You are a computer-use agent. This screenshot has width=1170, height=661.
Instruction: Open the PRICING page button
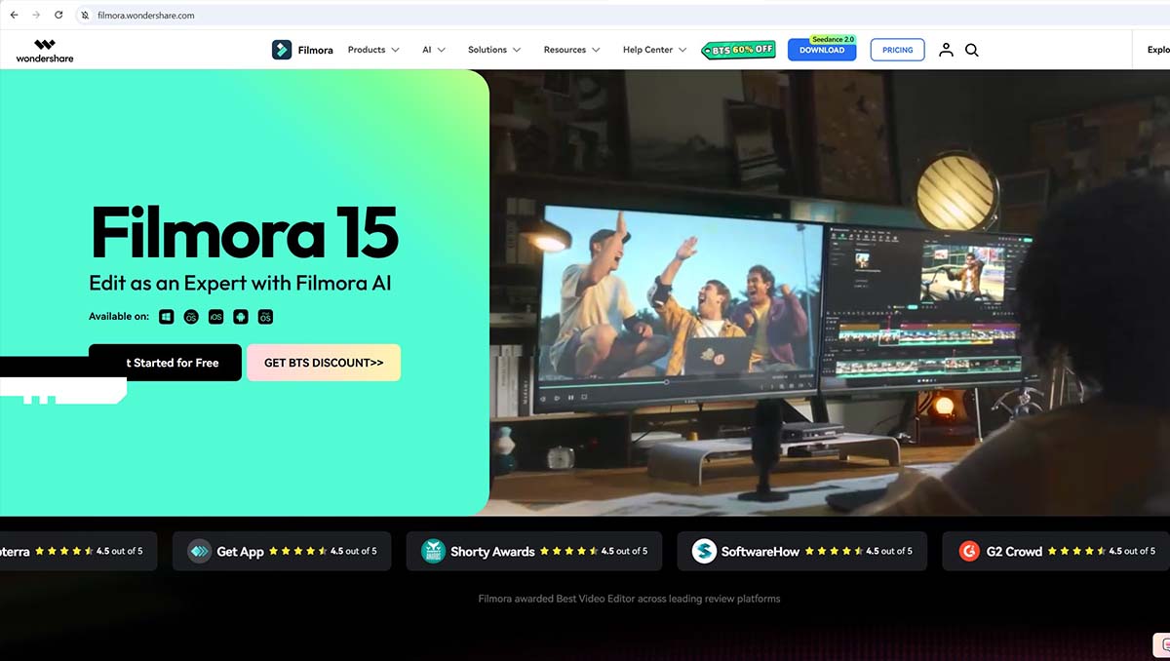pos(897,50)
